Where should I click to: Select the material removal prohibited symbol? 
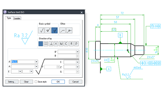[x=48, y=30]
